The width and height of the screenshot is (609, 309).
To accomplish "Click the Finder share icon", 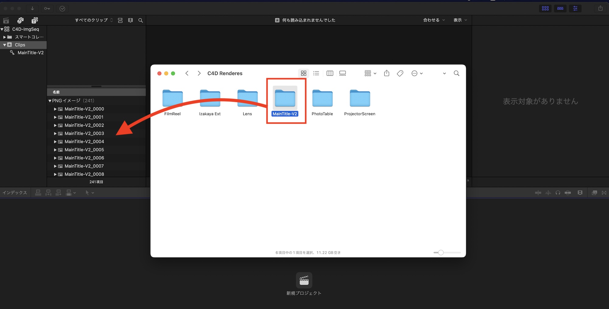I will [386, 73].
